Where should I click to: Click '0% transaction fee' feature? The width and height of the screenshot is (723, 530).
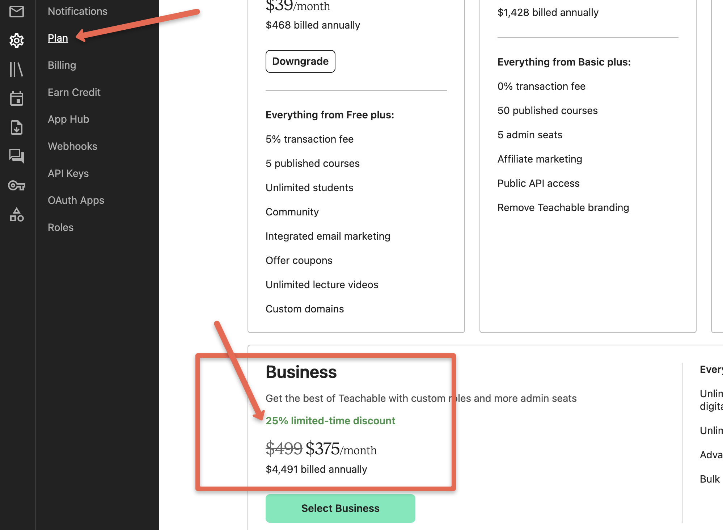[541, 86]
